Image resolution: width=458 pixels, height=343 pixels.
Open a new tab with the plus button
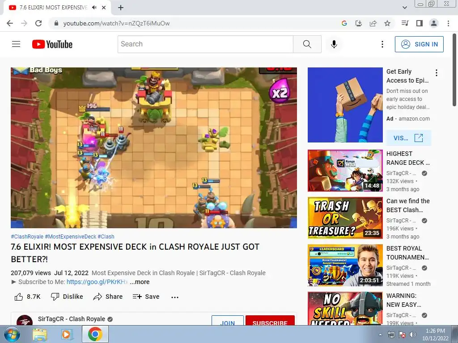(x=121, y=8)
